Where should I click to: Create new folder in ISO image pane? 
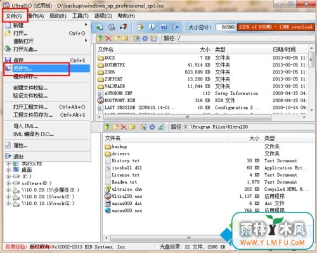coord(117,38)
